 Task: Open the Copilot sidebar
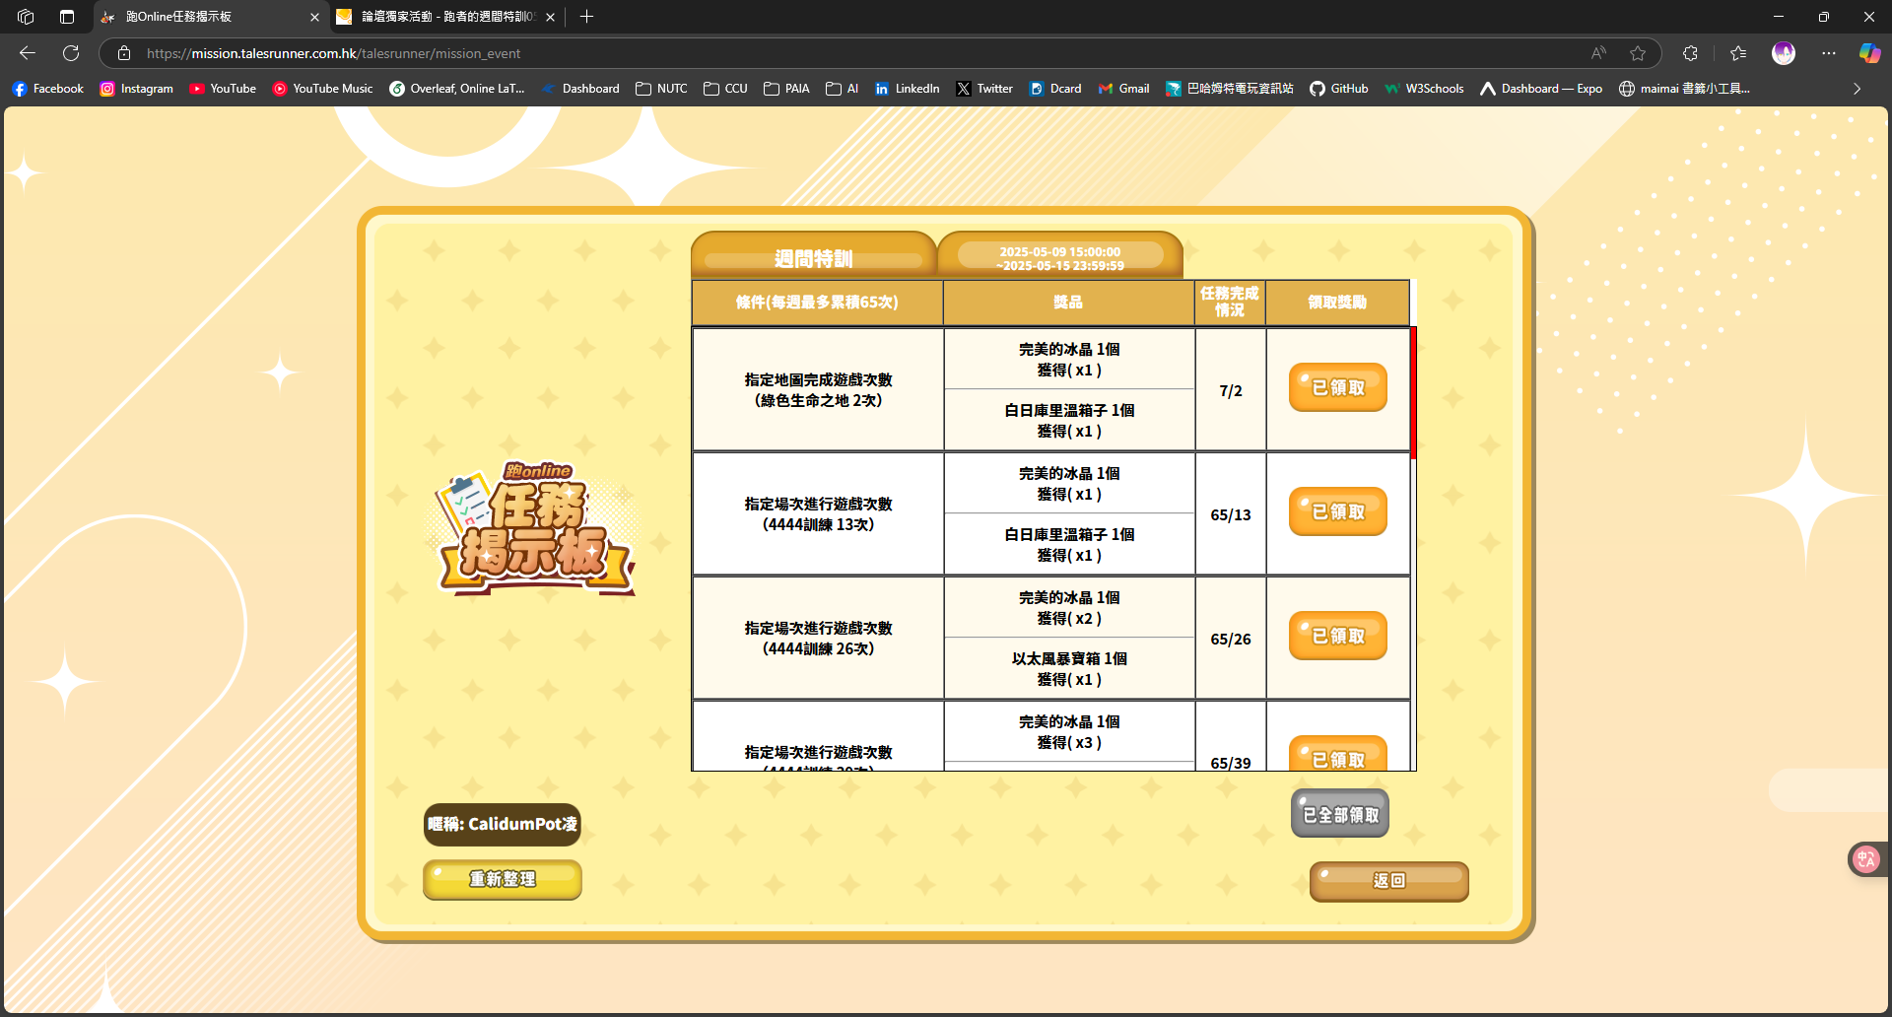1869,53
